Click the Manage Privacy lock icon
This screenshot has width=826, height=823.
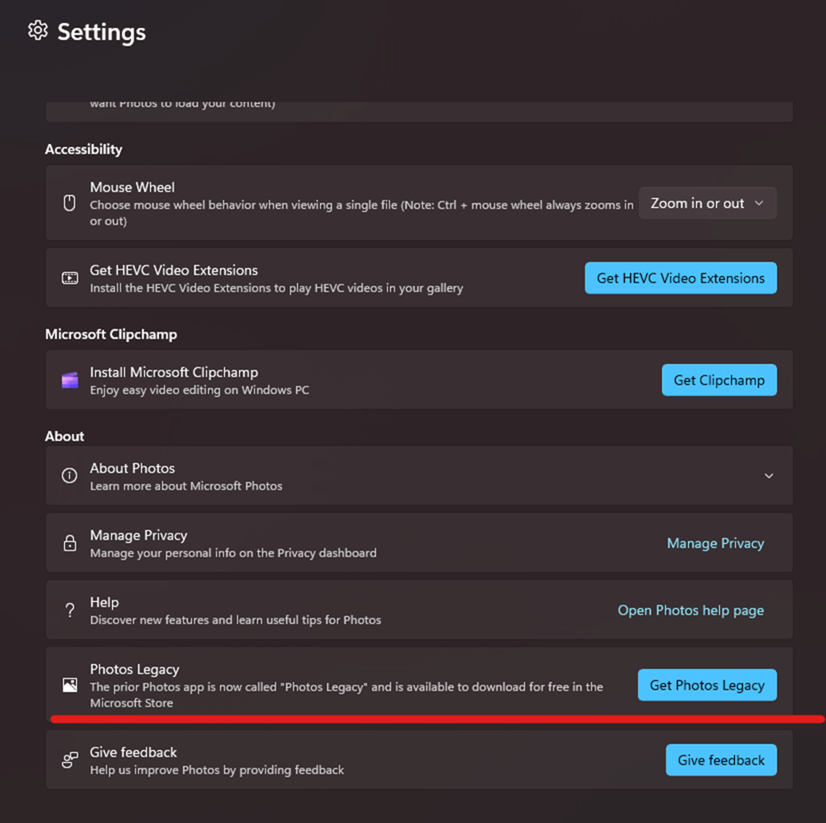(70, 543)
